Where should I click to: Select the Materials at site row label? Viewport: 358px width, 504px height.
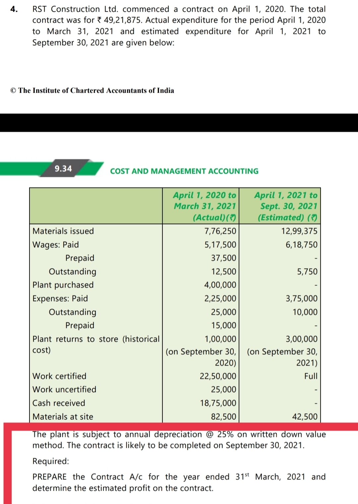tap(63, 417)
